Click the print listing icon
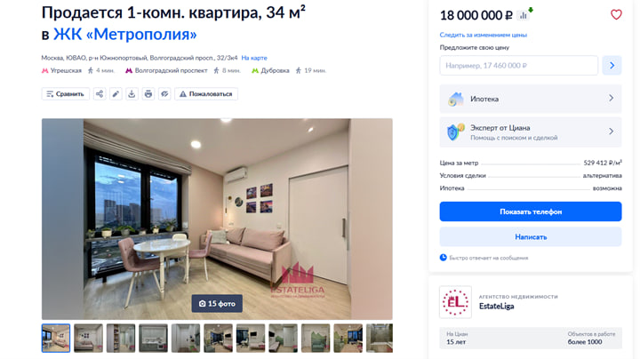The image size is (640, 359). click(148, 94)
